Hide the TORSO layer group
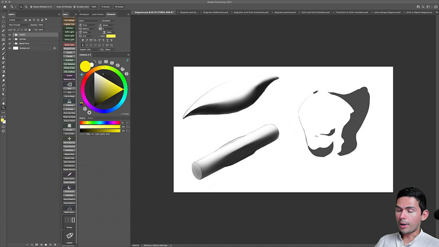The image size is (439, 247). point(9,35)
